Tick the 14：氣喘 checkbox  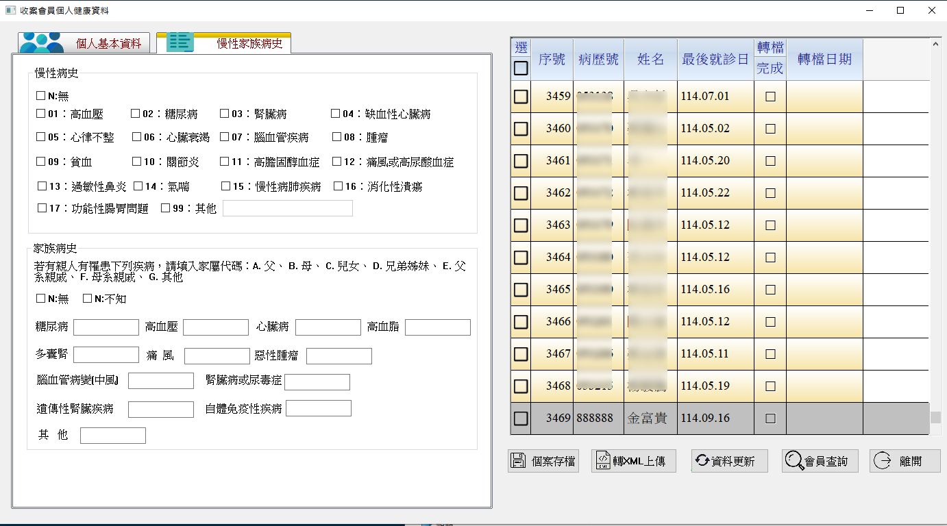pyautogui.click(x=138, y=186)
